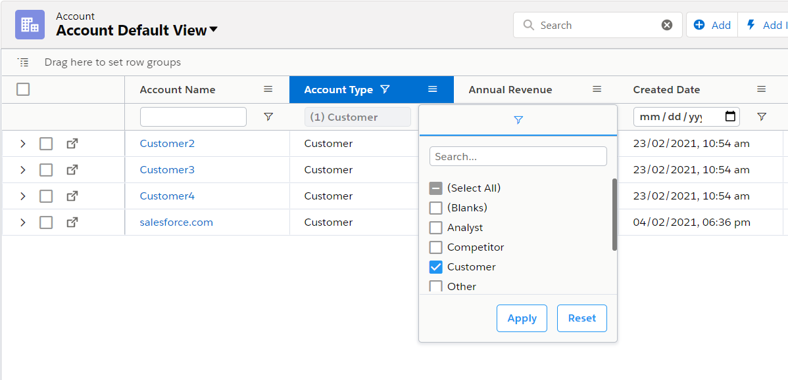
Task: Click Account Name floating filter funnel icon
Action: pyautogui.click(x=268, y=117)
